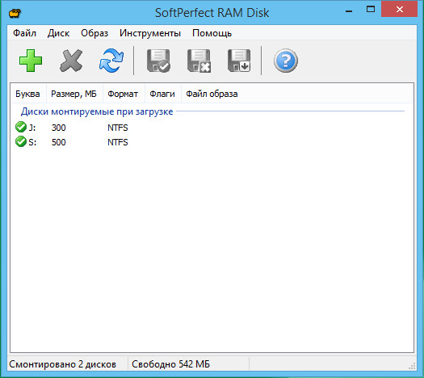Collapse group Диски монтируемые при загрузке
This screenshot has width=424, height=378.
97,111
